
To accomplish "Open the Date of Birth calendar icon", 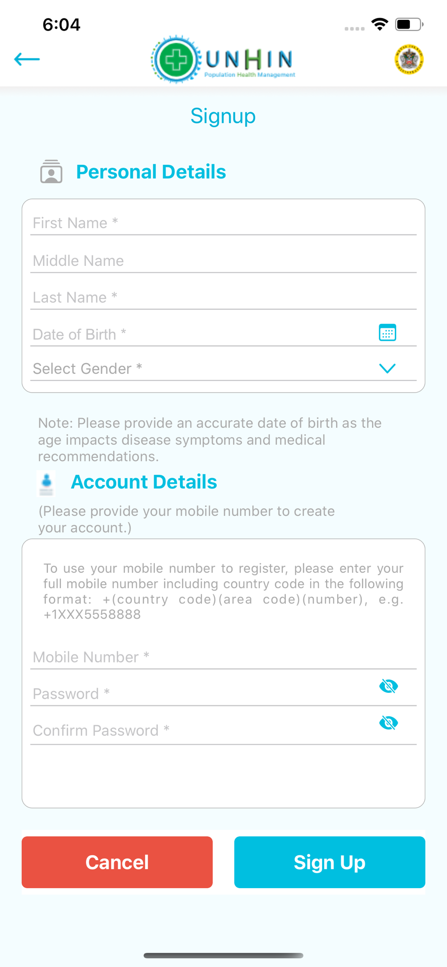I will coord(387,333).
